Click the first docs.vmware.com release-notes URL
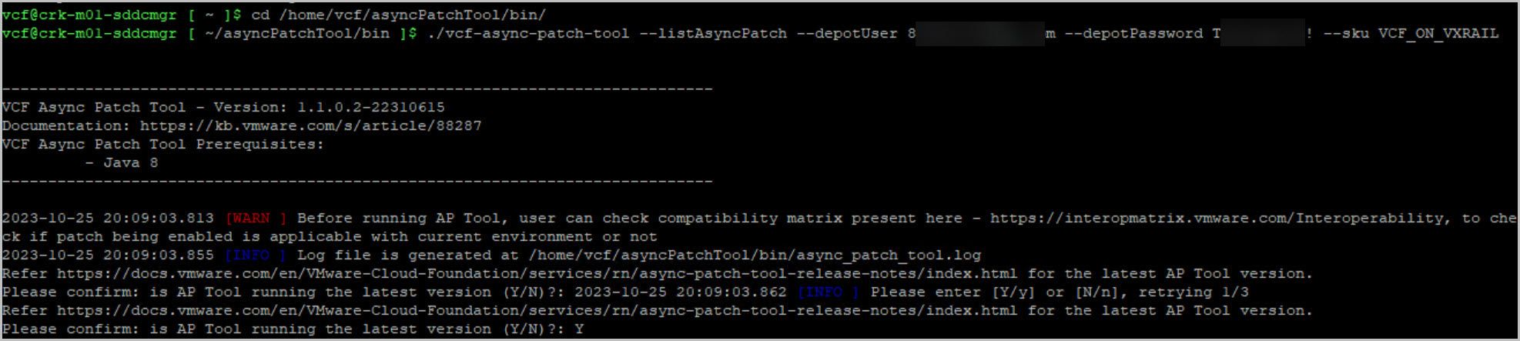This screenshot has height=341, width=1520. pyautogui.click(x=537, y=273)
